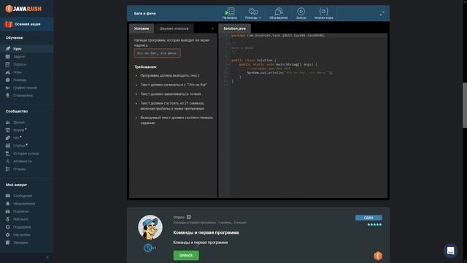The width and height of the screenshot is (467, 263).
Task: Switch to the Дерево классов tab
Action: coord(174,28)
